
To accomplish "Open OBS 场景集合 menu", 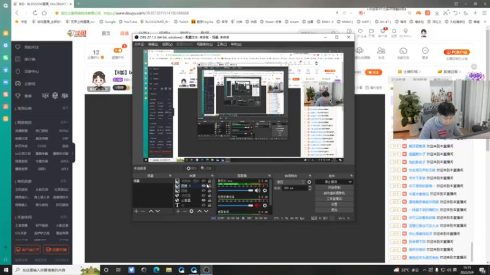I will [x=205, y=44].
